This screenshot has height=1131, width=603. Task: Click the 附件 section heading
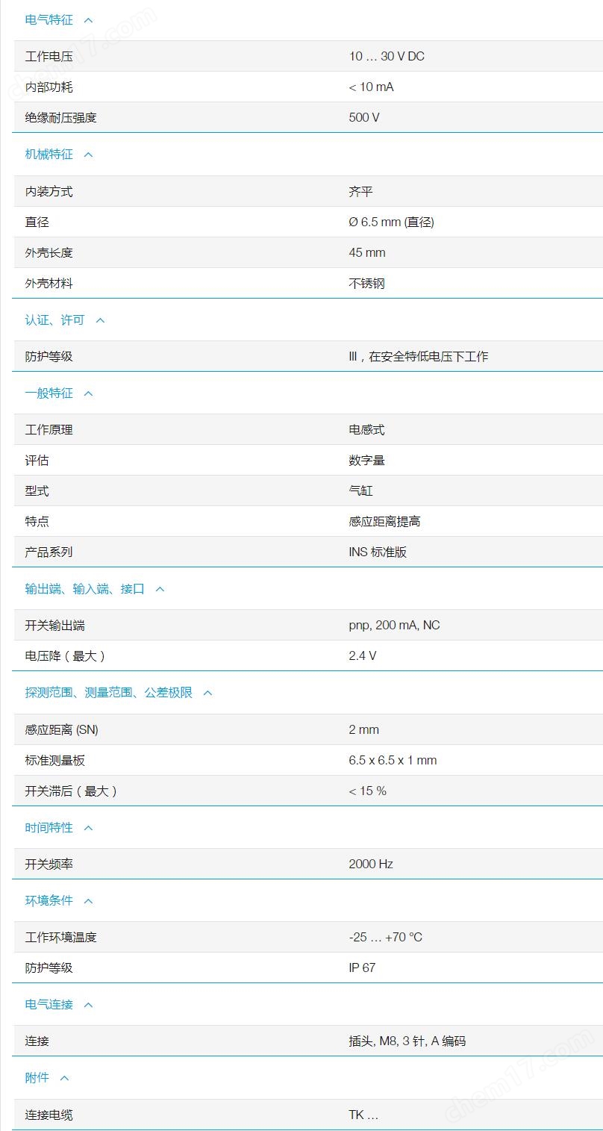point(37,1078)
